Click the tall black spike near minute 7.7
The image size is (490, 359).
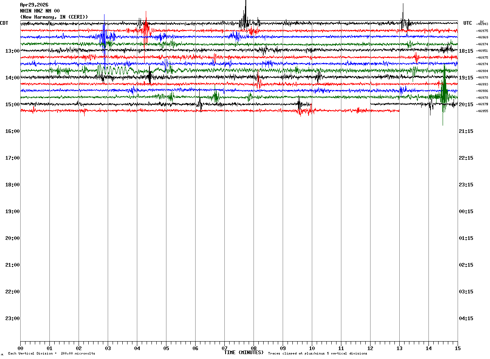tap(245, 15)
